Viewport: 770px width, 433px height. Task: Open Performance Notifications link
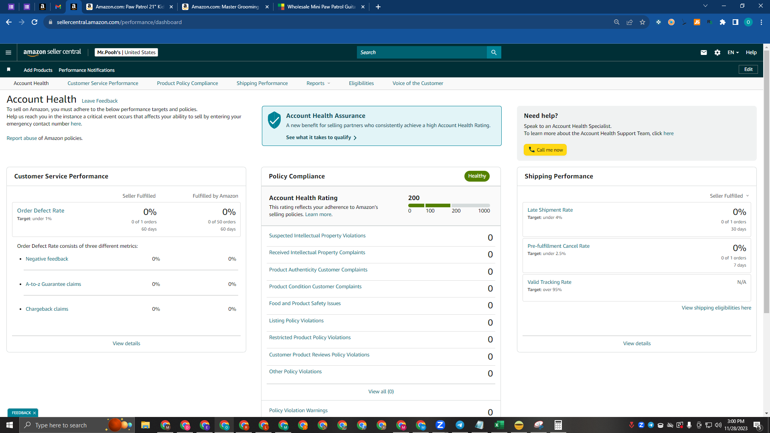[x=87, y=70]
